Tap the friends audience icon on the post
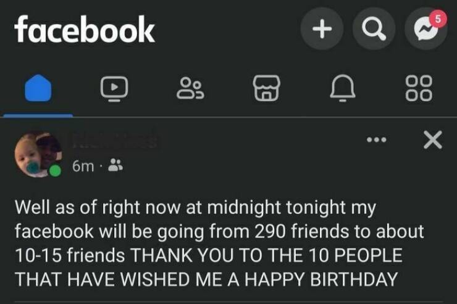This screenshot has width=457, height=304. tap(115, 165)
